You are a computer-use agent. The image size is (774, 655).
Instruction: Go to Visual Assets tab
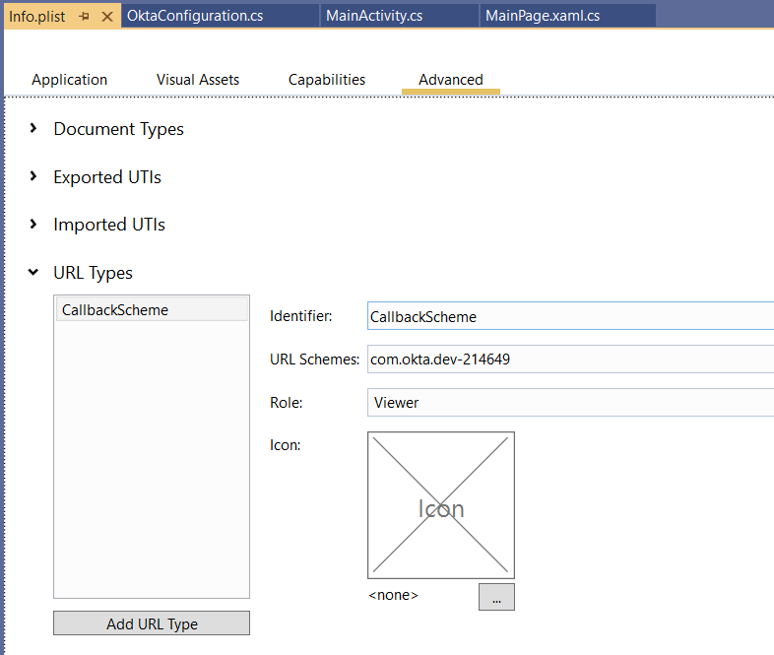(198, 80)
